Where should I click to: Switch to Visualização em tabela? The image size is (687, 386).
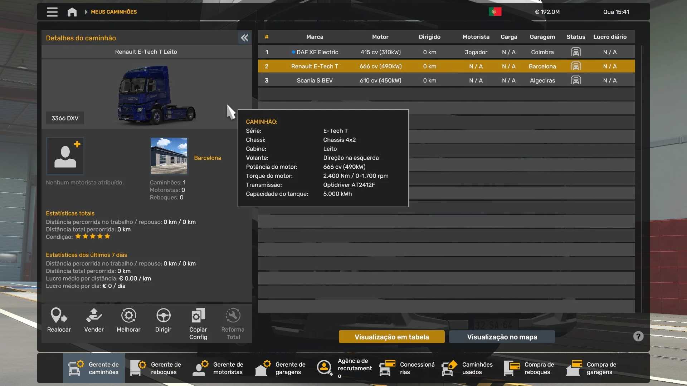(391, 337)
